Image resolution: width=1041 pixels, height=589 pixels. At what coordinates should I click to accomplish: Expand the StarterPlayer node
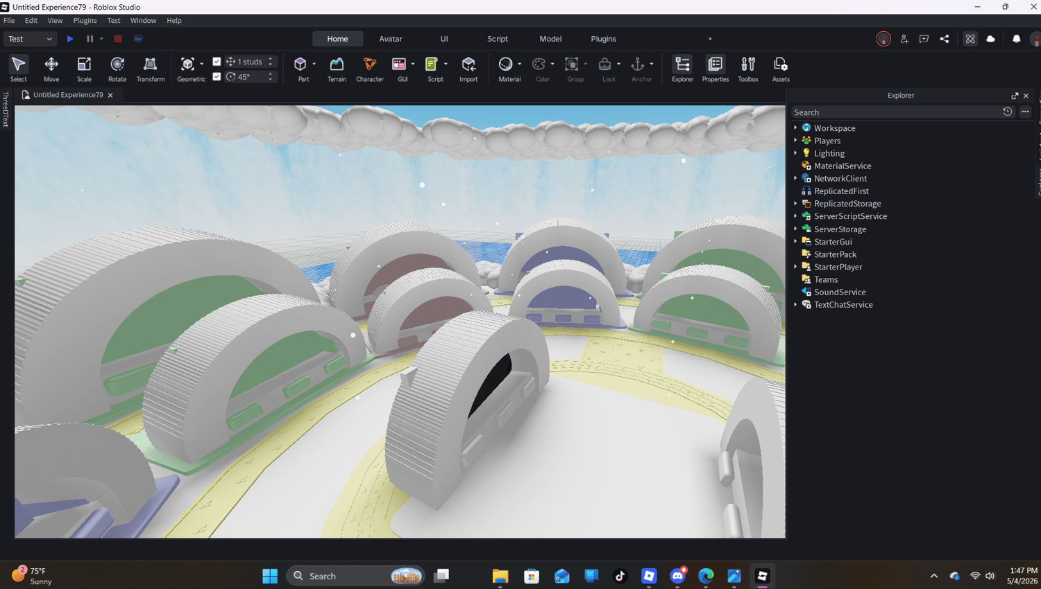click(x=795, y=267)
